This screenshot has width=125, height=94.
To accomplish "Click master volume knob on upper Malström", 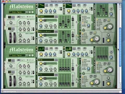I will coord(108,40).
